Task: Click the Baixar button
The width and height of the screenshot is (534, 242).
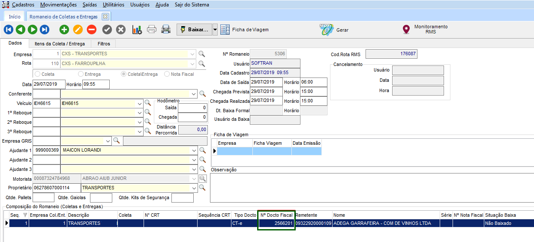Action: pos(194,30)
